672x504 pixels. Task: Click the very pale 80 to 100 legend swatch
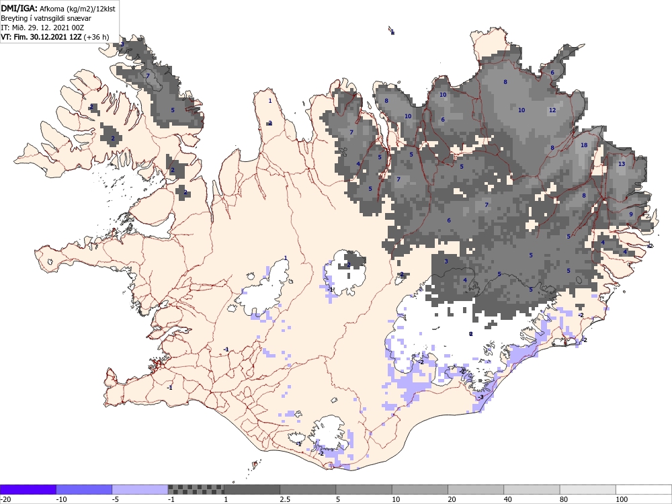[587, 489]
